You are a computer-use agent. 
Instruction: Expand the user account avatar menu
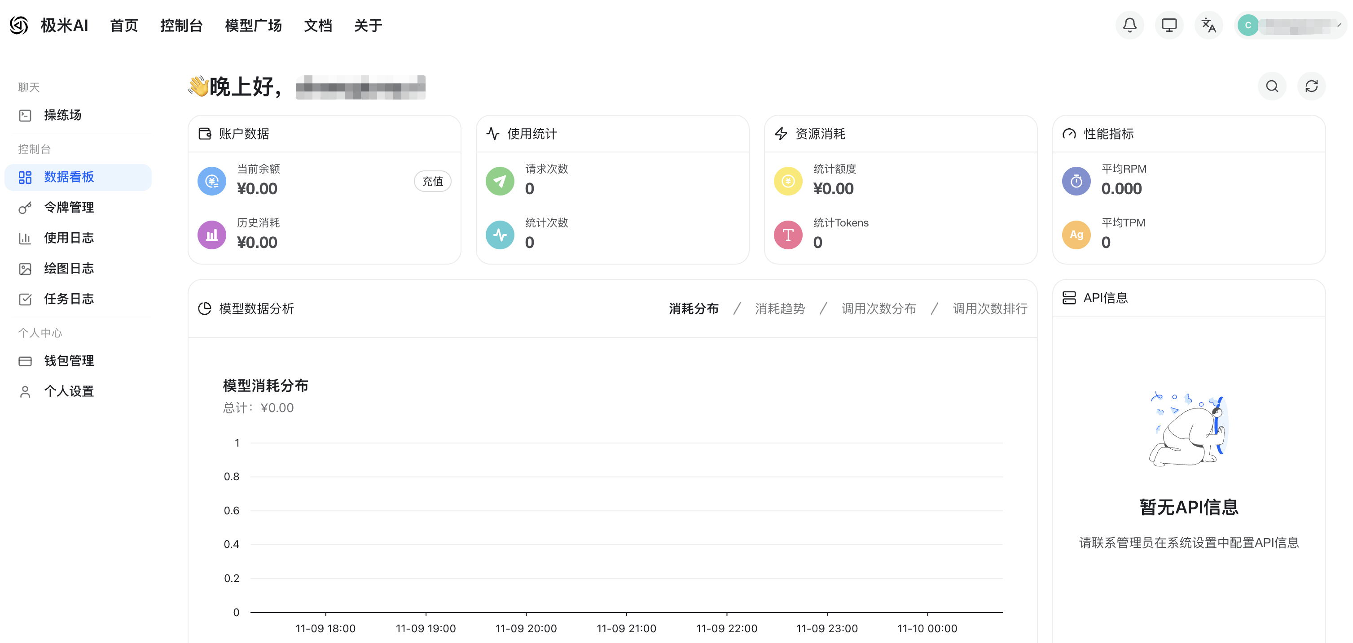[x=1289, y=25]
